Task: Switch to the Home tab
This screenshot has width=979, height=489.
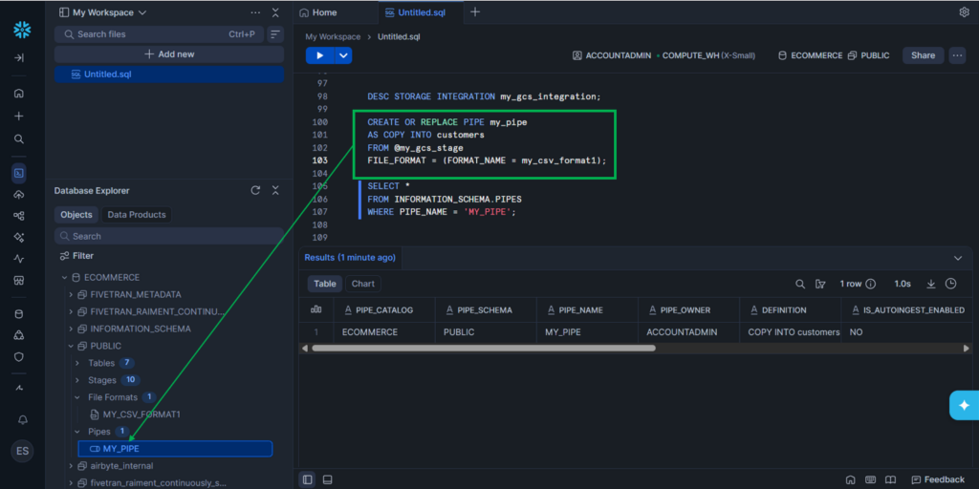Action: pos(317,12)
